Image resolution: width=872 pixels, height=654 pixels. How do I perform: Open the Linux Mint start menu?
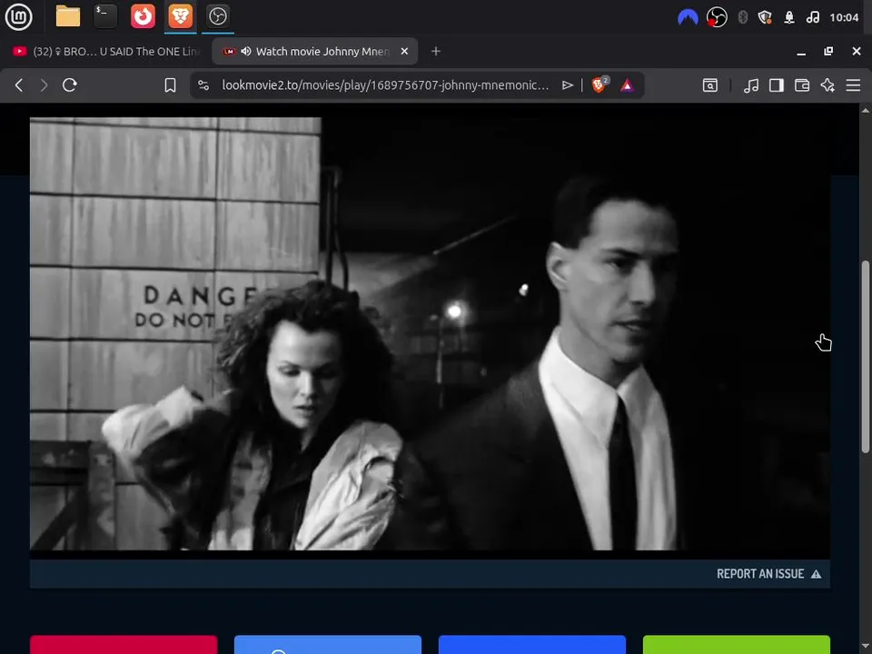point(18,16)
